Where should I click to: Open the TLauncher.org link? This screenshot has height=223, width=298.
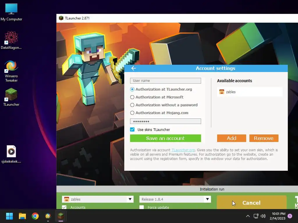183,150
